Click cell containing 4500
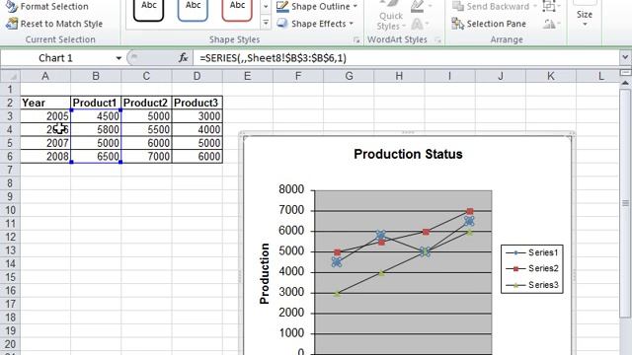The image size is (632, 355). tap(96, 116)
